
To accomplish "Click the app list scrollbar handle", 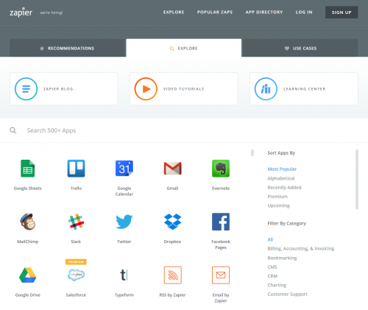I will [x=252, y=152].
